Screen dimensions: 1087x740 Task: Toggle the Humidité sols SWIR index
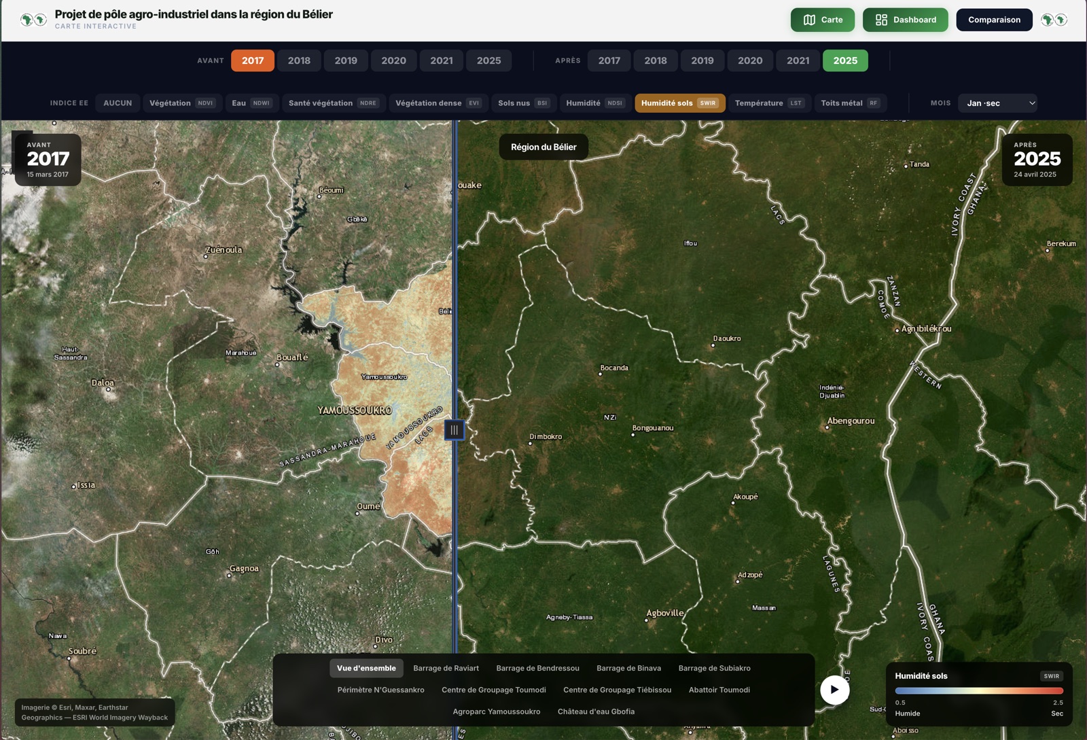[x=680, y=103]
